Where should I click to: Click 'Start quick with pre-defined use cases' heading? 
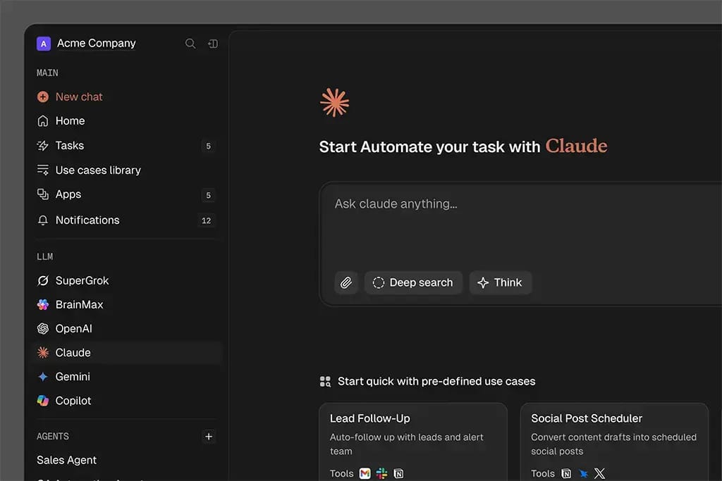[436, 381]
